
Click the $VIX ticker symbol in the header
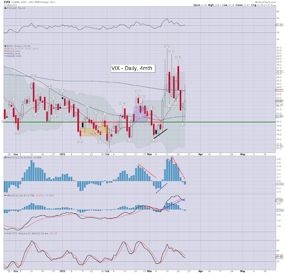point(7,2)
